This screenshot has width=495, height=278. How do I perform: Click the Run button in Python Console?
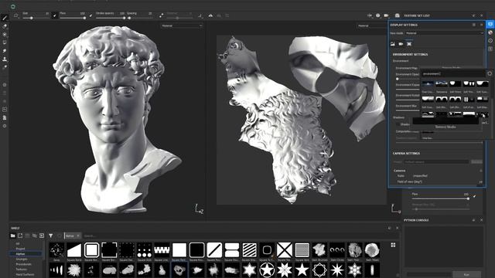click(x=466, y=275)
